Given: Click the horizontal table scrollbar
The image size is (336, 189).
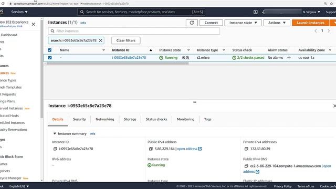Looking at the screenshot, I should (x=118, y=64).
